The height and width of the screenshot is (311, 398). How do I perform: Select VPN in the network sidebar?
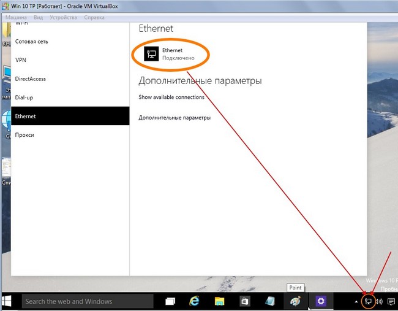[x=21, y=60]
